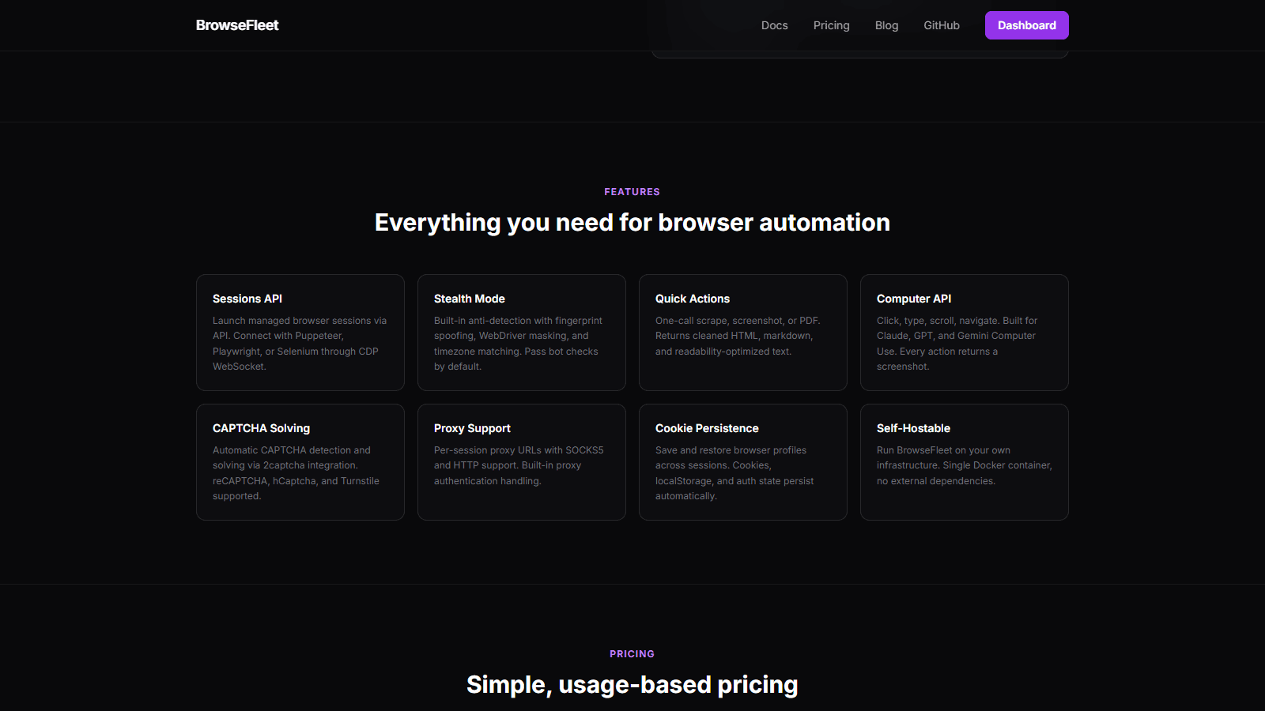Open the Quick Actions feature card

tap(742, 332)
